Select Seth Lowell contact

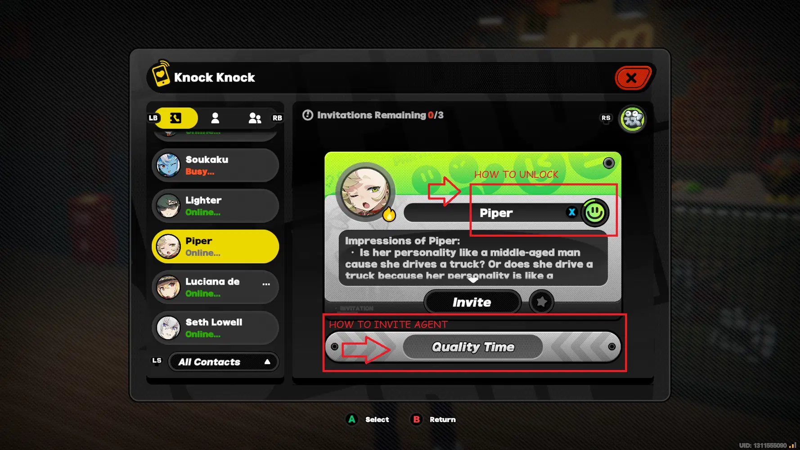click(x=216, y=328)
